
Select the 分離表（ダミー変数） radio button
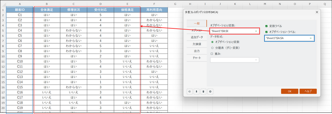point(212,48)
